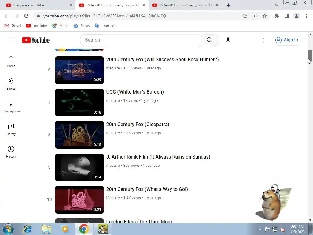Open Subscriptions in sidebar
Screen dimensions: 313x235
pos(11,107)
